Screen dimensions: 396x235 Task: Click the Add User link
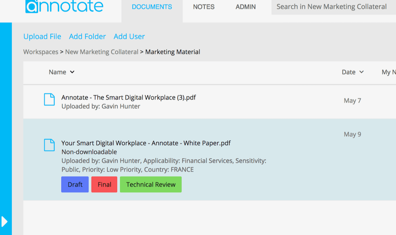click(129, 36)
